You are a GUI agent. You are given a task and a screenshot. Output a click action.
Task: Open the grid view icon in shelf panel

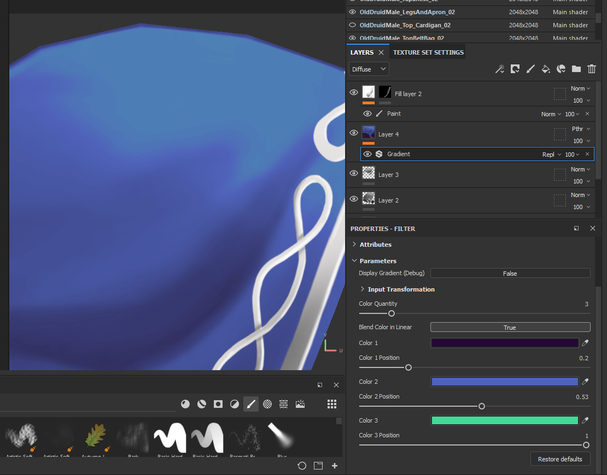pos(331,403)
